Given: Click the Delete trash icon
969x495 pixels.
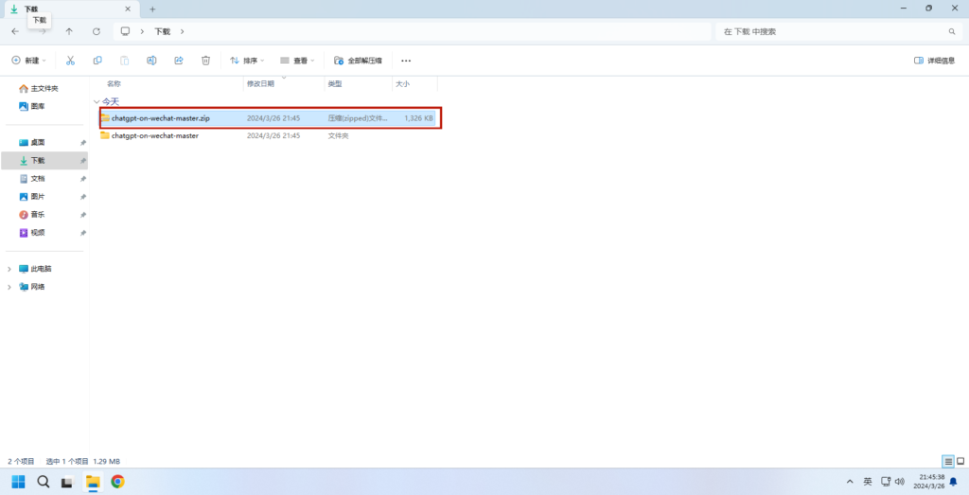Looking at the screenshot, I should 205,61.
